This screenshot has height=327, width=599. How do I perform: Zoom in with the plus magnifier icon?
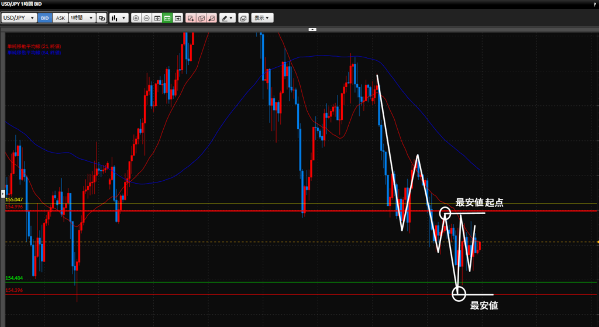click(x=136, y=18)
